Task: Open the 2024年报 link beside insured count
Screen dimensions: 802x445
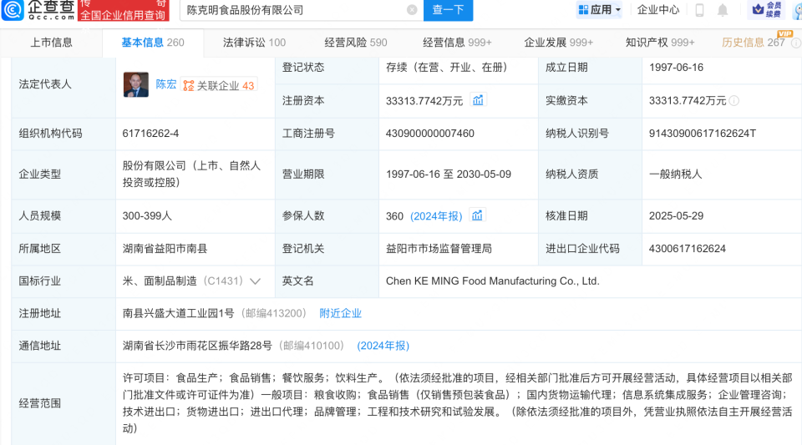Action: click(x=436, y=216)
